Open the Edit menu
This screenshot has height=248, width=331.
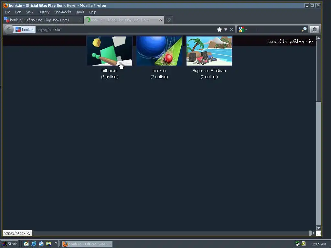[x=18, y=12]
